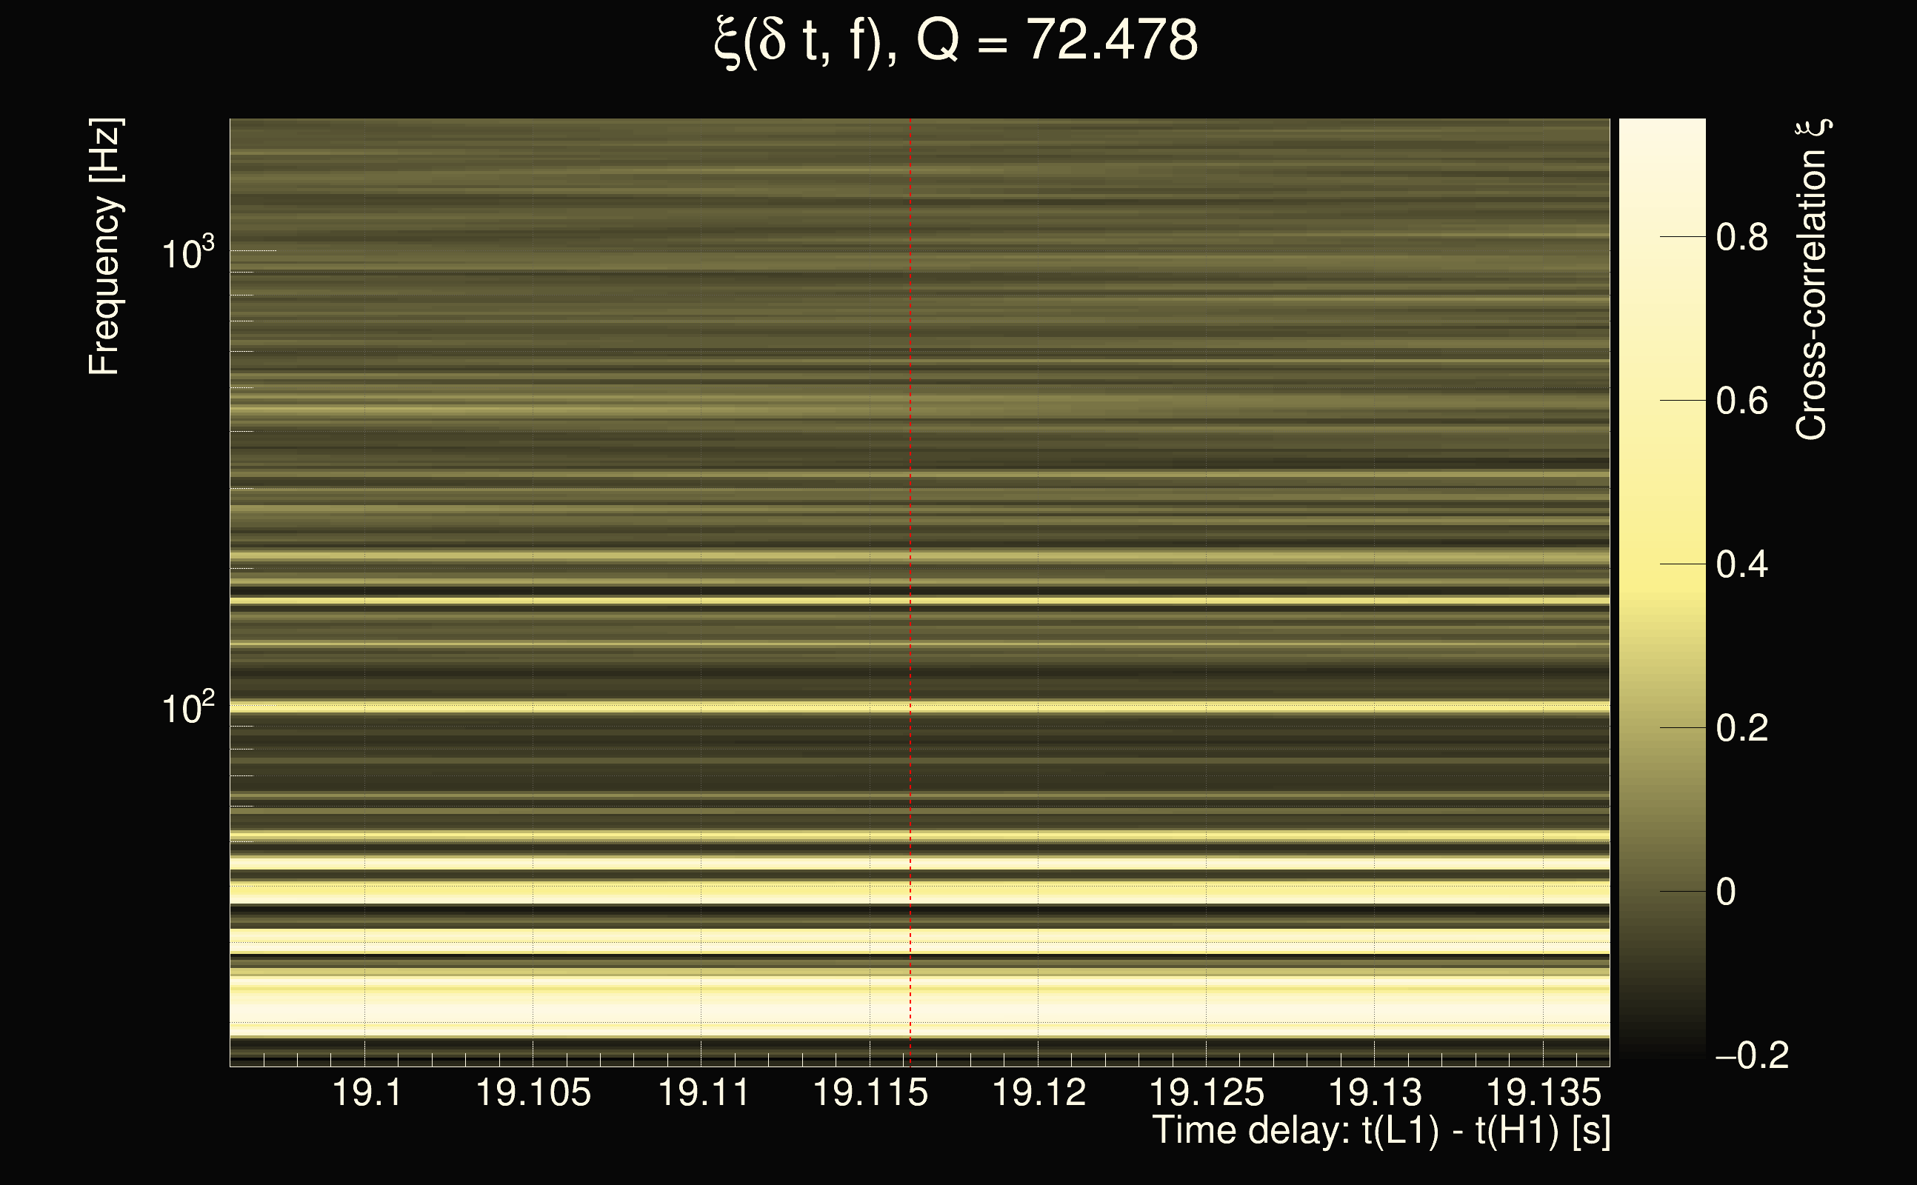Click the 19.11 time delay tick label
This screenshot has height=1185, width=1917.
point(703,1092)
